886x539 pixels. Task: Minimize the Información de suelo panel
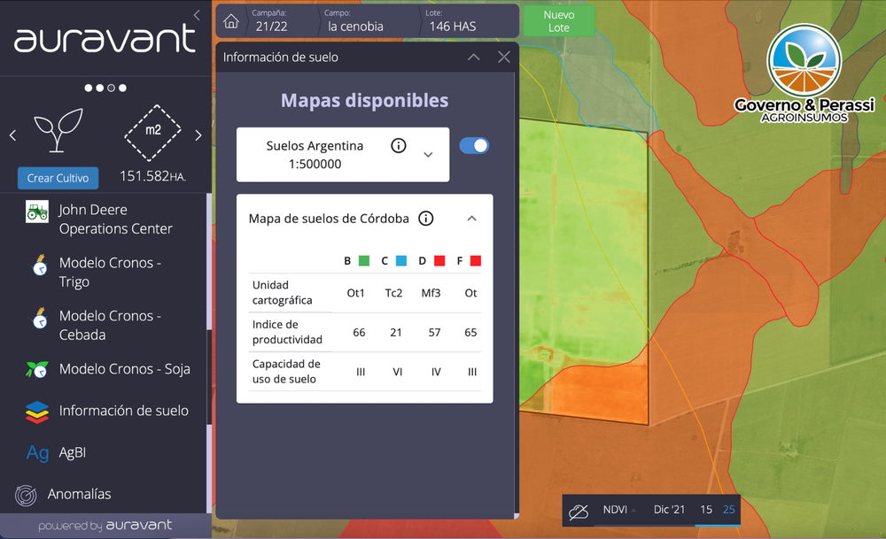(x=474, y=58)
